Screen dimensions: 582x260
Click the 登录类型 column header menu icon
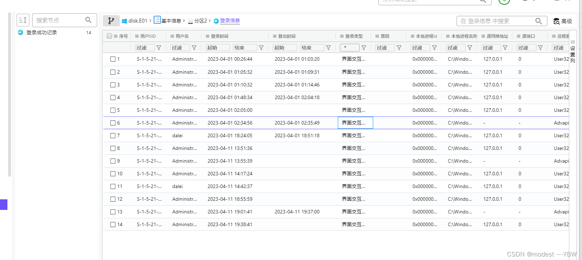click(342, 36)
